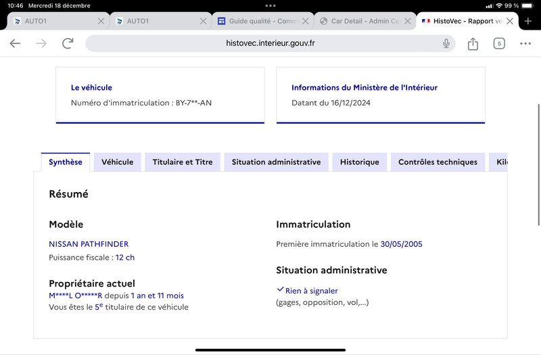The height and width of the screenshot is (355, 541).
Task: Click the Résumé heading
Action: [69, 194]
